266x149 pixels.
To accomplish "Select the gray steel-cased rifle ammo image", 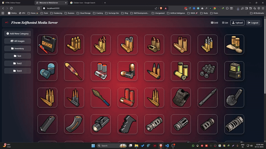I will 74,98.
